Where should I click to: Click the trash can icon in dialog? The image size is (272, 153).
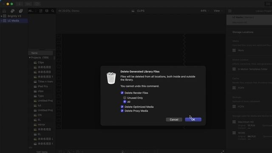111,78
